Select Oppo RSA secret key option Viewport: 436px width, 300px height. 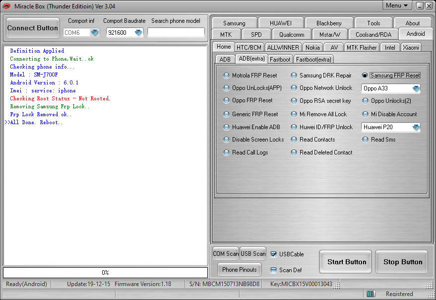click(294, 101)
